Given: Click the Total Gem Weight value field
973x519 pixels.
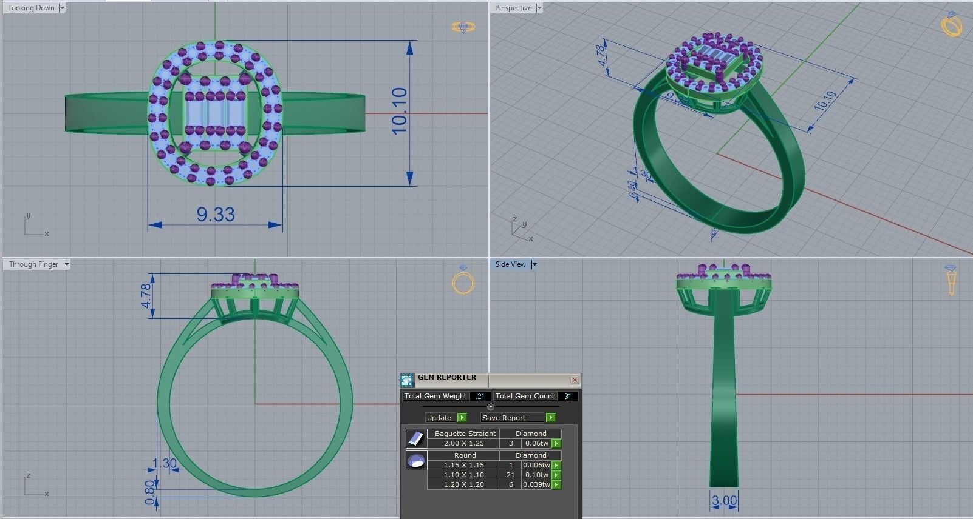Looking at the screenshot, I should [x=480, y=396].
